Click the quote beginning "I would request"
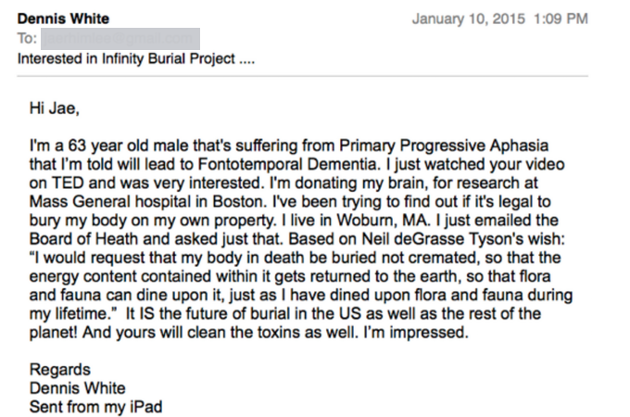 click(301, 285)
